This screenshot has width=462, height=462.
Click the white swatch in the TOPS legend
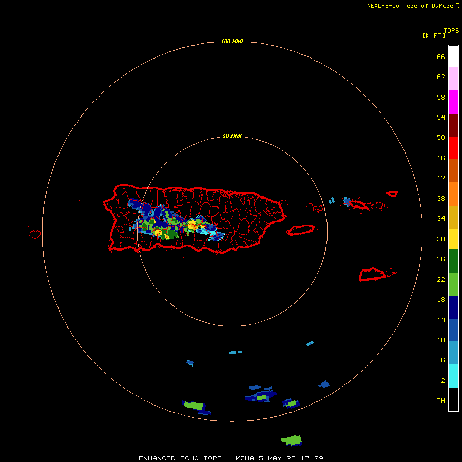coord(453,56)
